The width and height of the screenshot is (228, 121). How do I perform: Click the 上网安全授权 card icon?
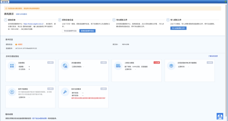[x=118, y=66]
